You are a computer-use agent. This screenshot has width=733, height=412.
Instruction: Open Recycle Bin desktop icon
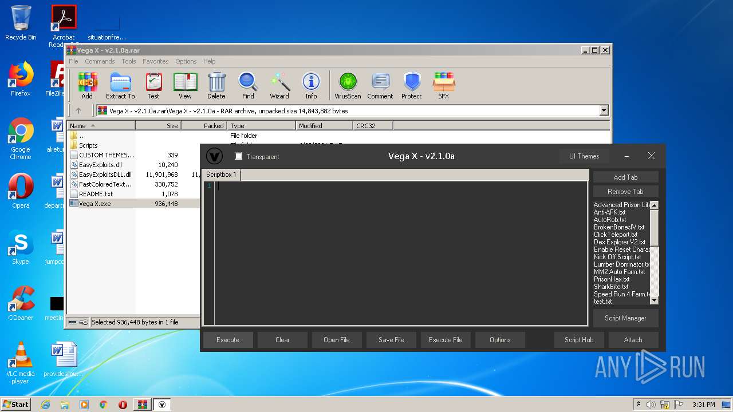pyautogui.click(x=21, y=23)
